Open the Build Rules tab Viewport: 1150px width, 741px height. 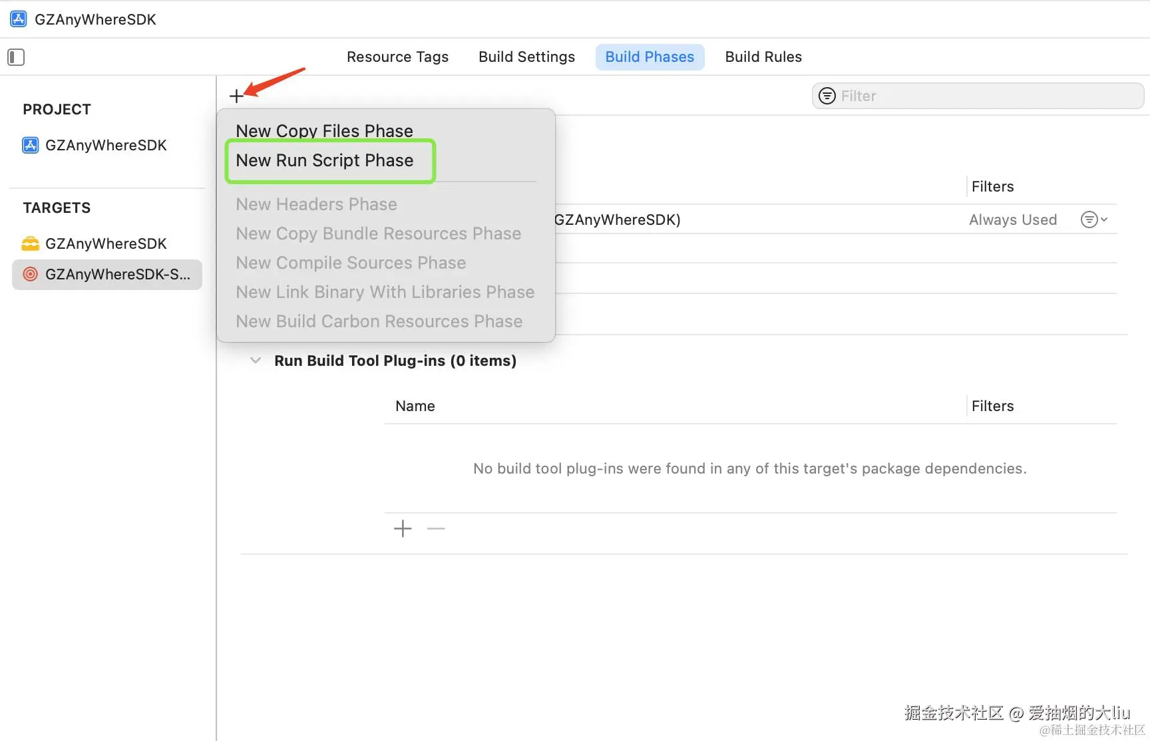click(x=763, y=57)
